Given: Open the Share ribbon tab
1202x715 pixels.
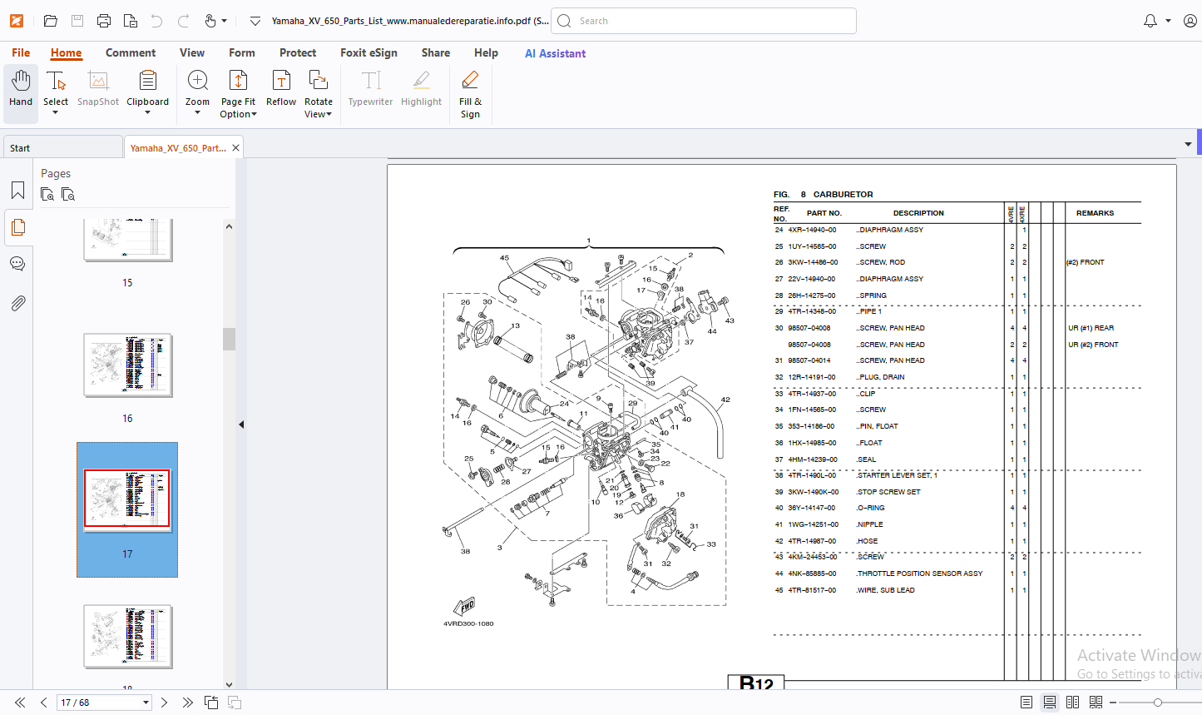Looking at the screenshot, I should pyautogui.click(x=436, y=52).
